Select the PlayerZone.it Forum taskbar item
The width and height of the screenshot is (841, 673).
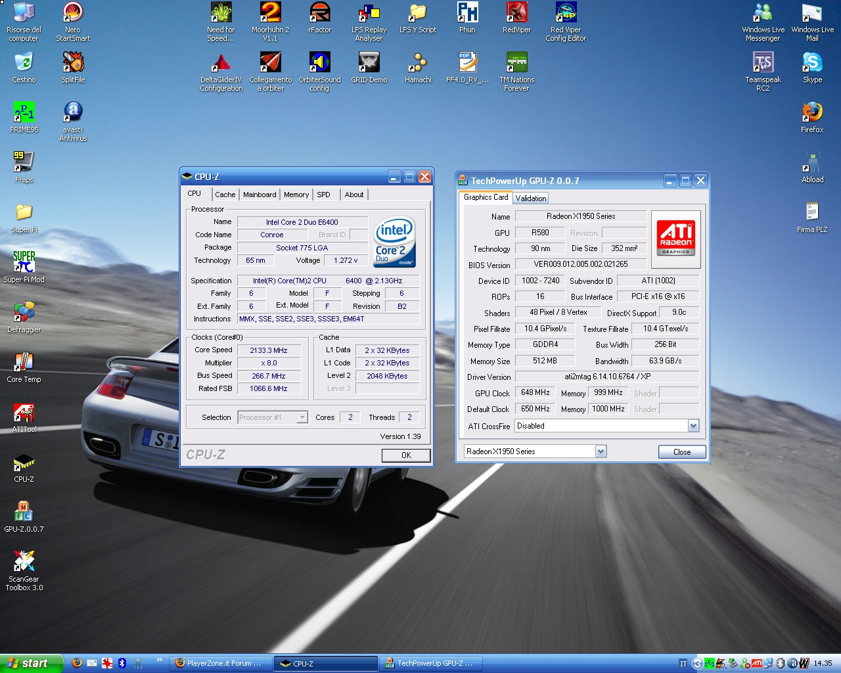pos(220,663)
